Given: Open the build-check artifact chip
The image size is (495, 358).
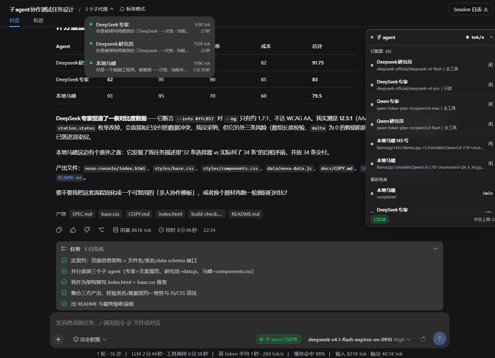Looking at the screenshot, I should click(207, 214).
